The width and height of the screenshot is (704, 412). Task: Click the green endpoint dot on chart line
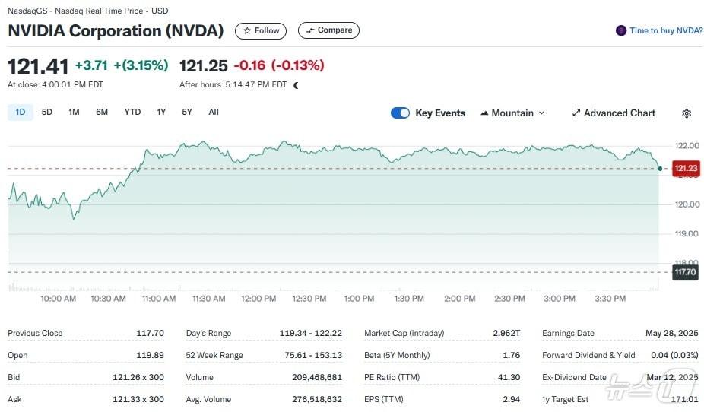coord(659,169)
